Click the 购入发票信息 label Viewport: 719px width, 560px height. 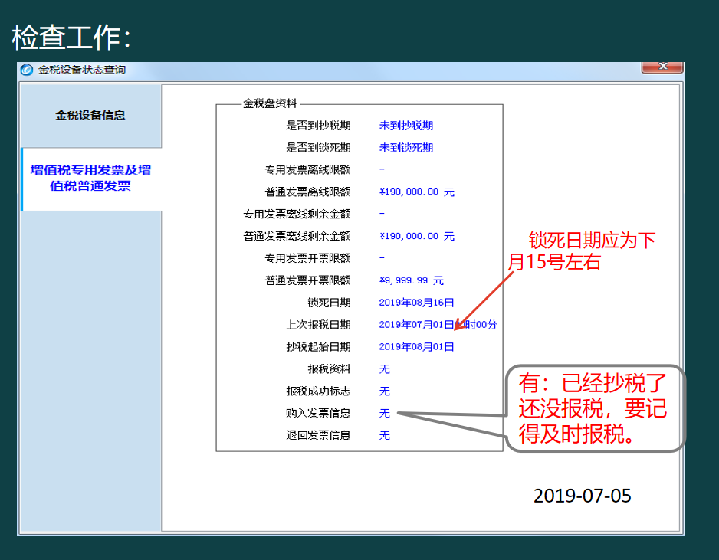[318, 413]
